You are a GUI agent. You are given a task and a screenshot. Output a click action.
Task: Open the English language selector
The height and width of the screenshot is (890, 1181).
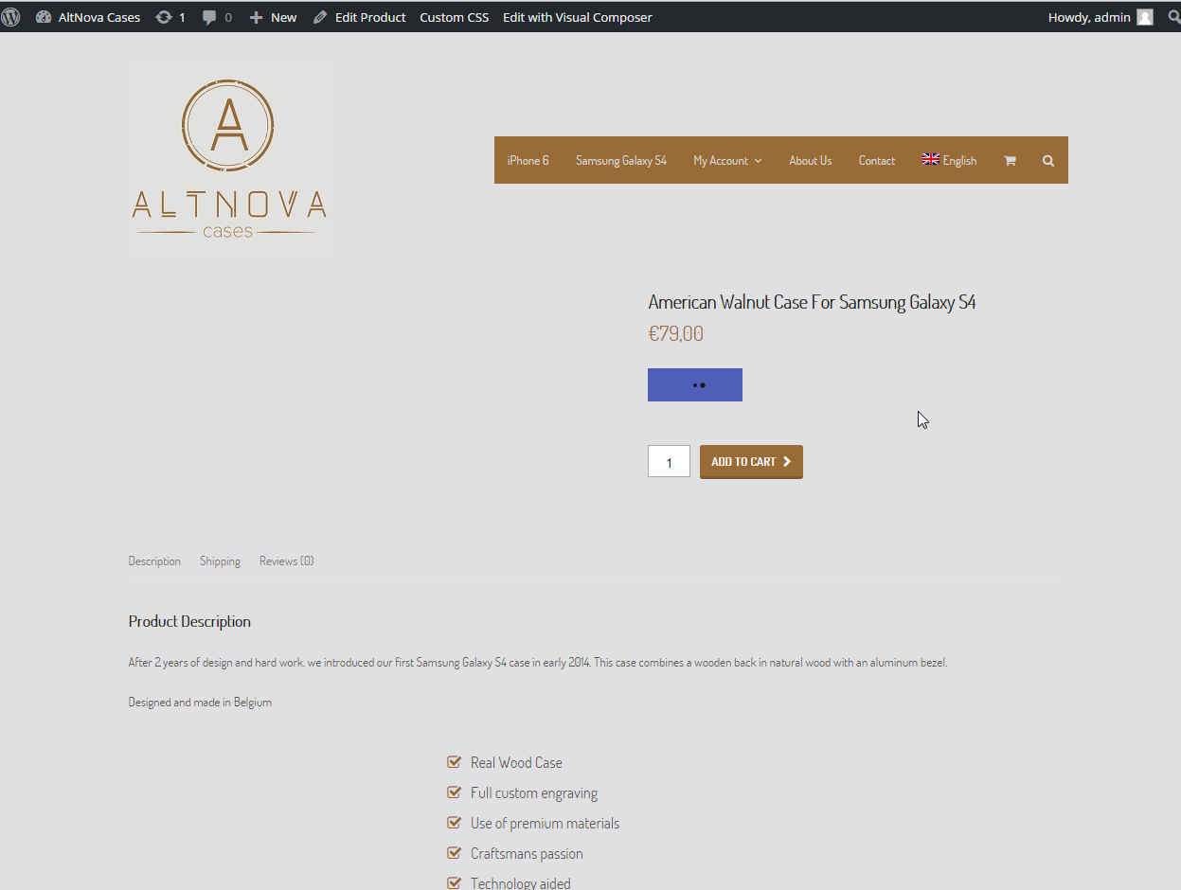pyautogui.click(x=949, y=160)
